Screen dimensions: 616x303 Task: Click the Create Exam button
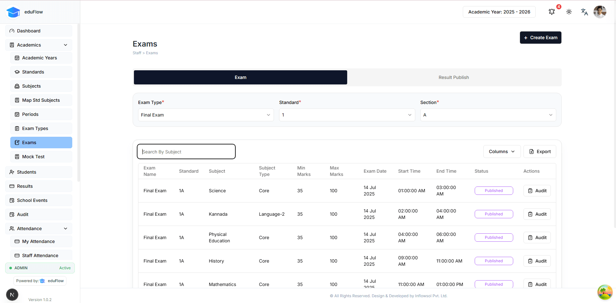click(x=540, y=38)
